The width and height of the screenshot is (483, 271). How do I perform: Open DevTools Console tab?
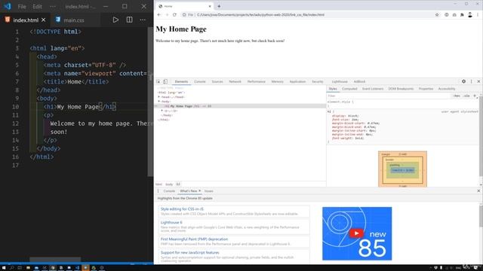click(199, 81)
